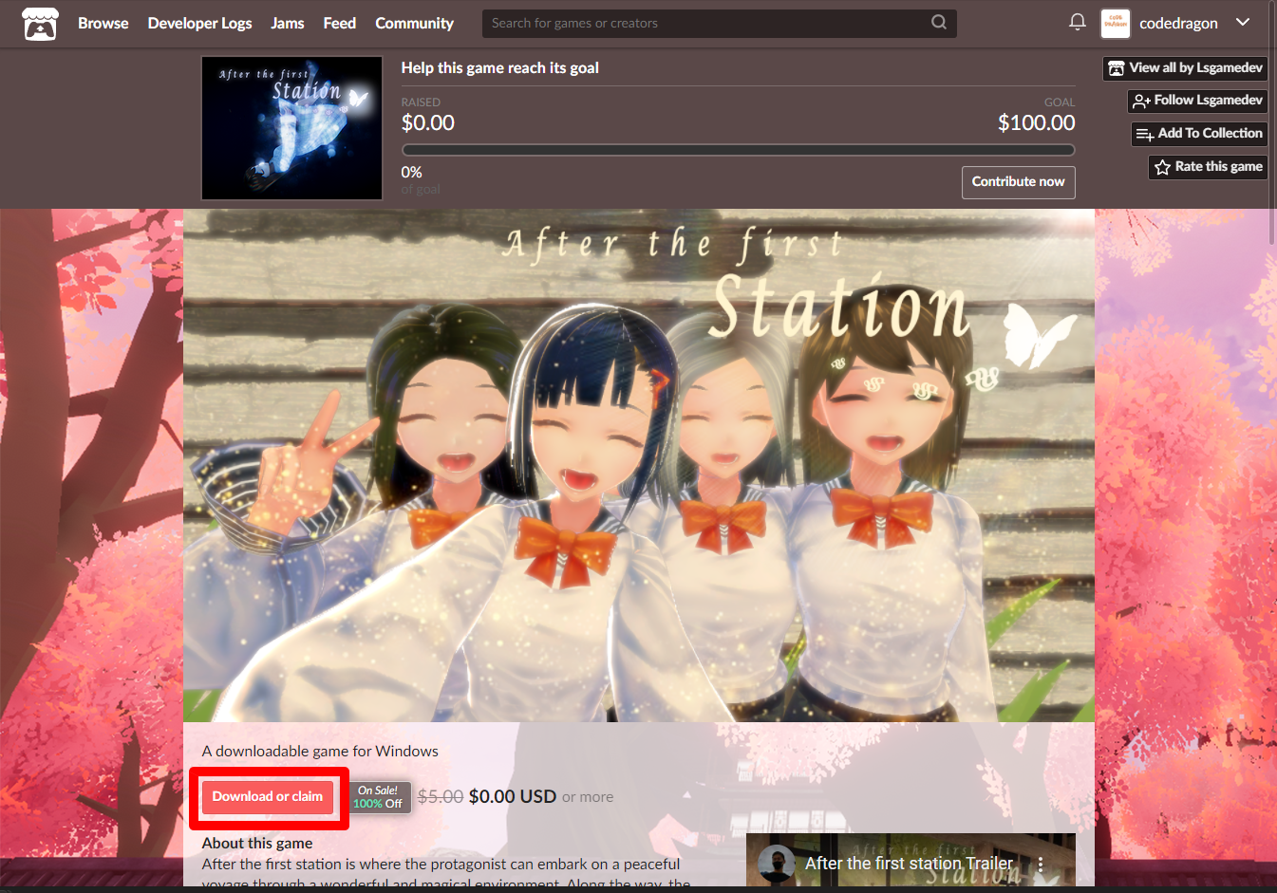Click View all by Lsgamedev
1277x893 pixels.
click(1185, 68)
